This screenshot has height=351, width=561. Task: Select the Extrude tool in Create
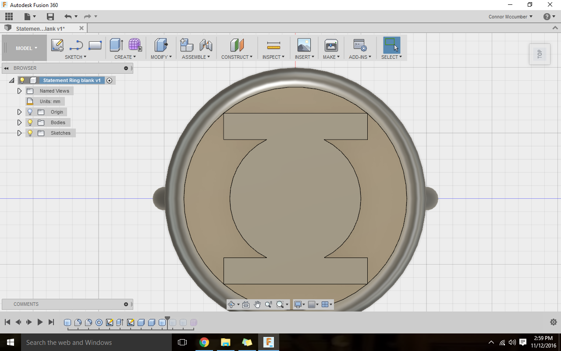116,45
